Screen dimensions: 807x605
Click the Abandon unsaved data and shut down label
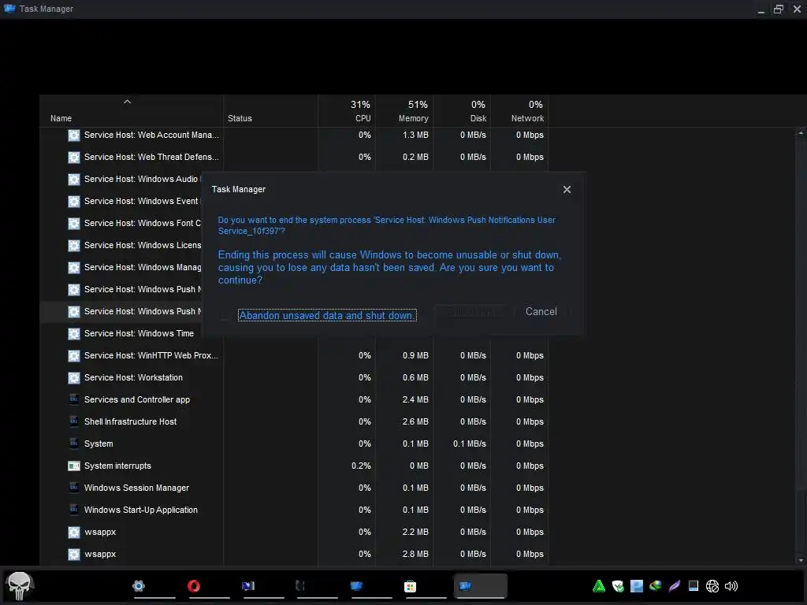327,315
